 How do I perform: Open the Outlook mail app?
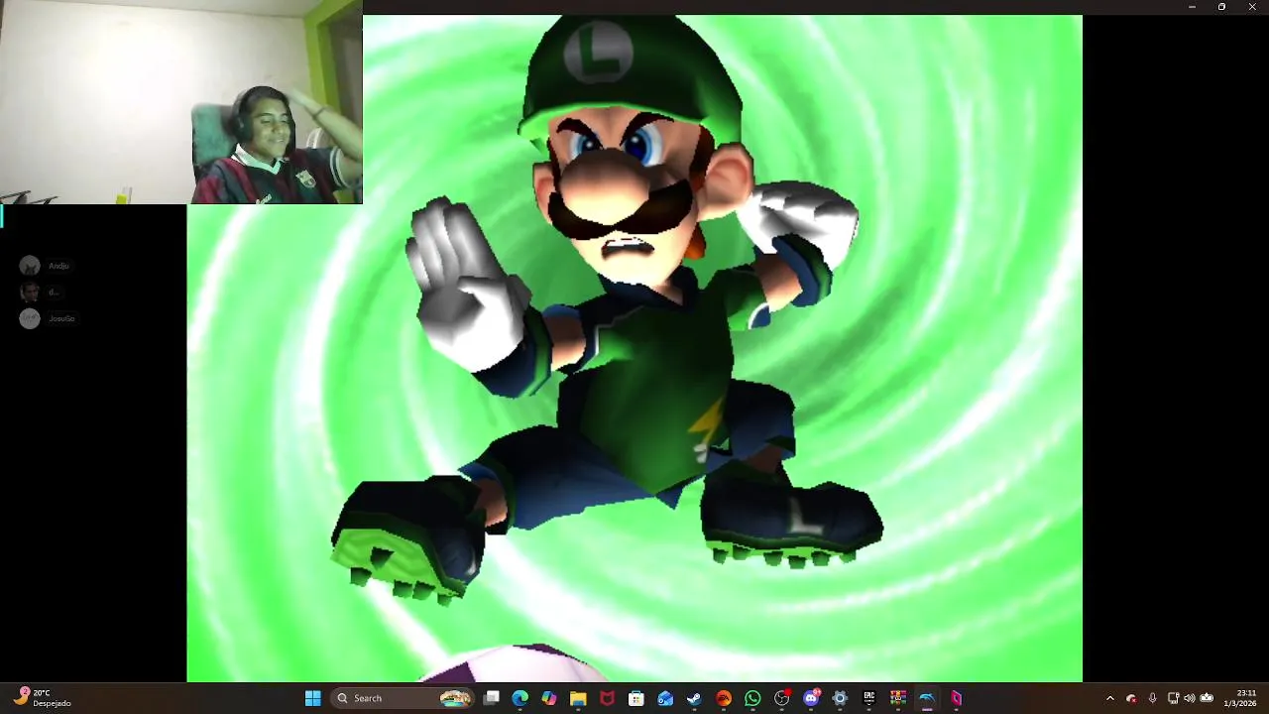click(665, 698)
